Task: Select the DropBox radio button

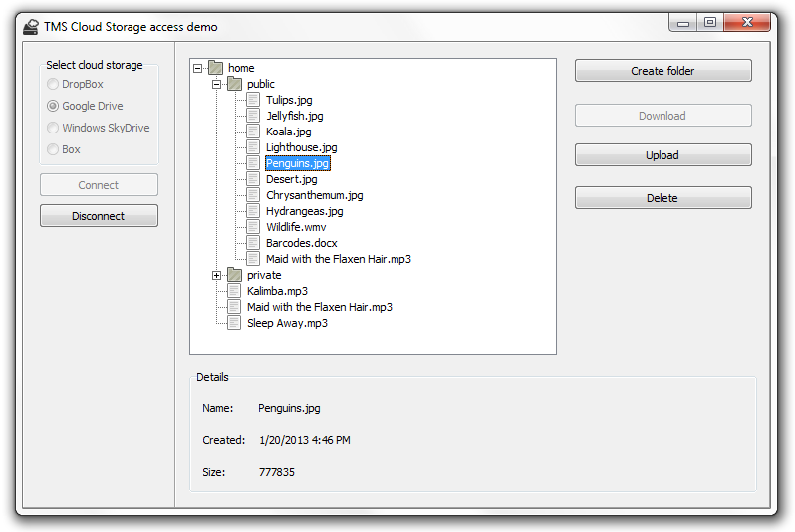Action: tap(53, 84)
